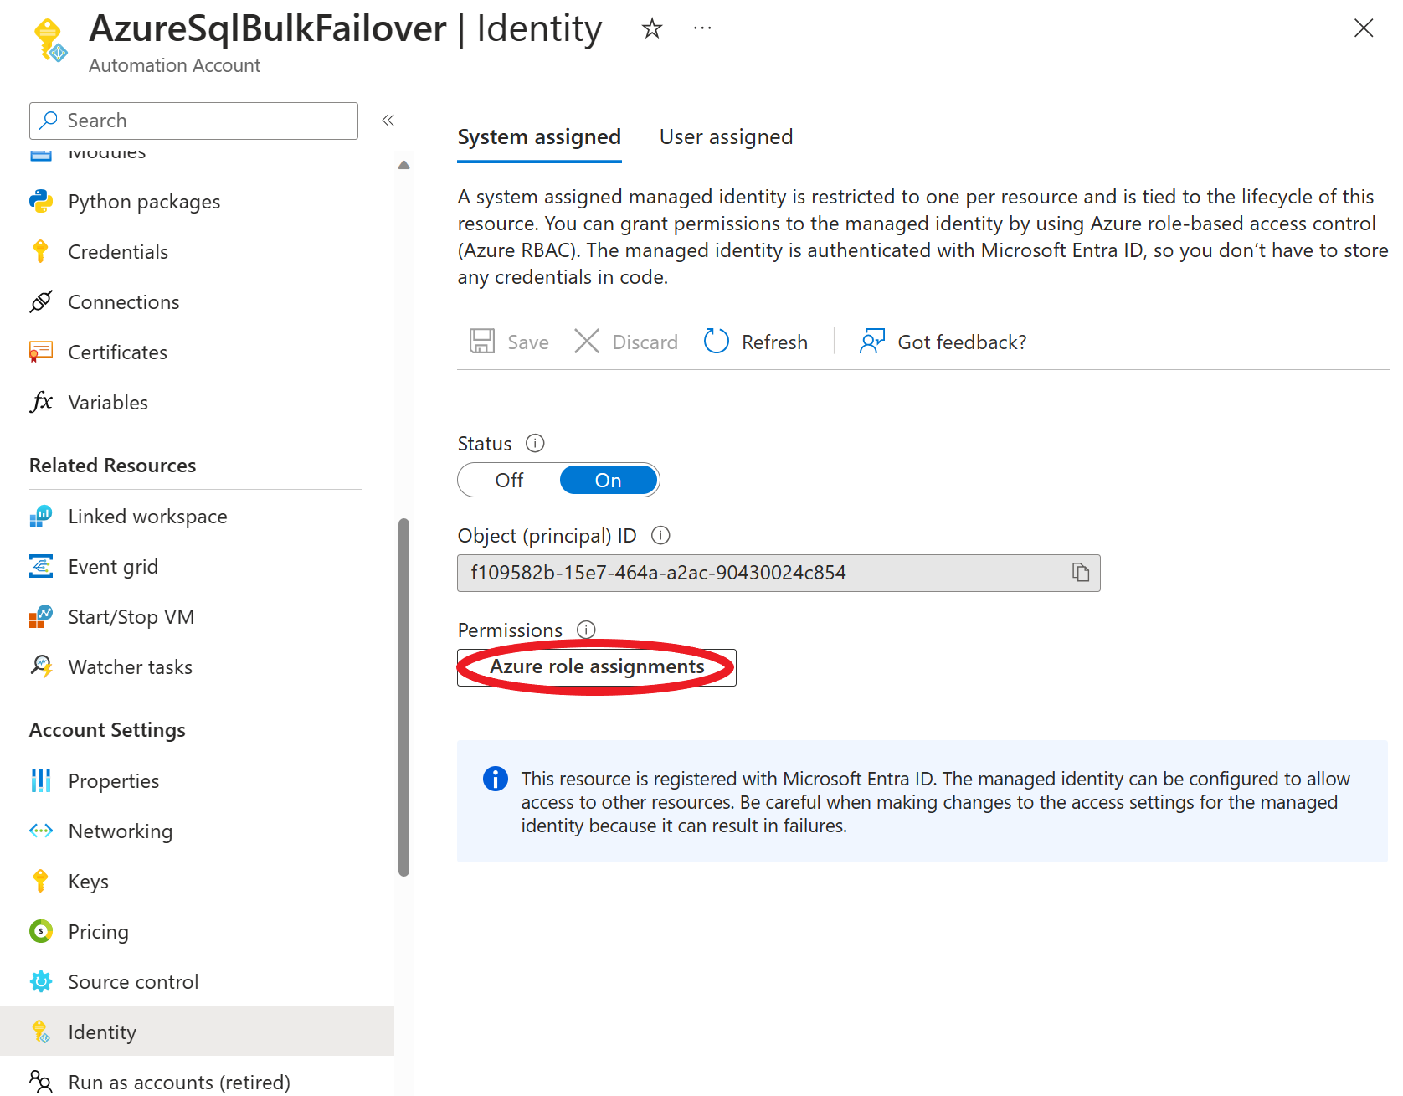Screen dimensions: 1403x1096
Task: Open Connections plug icon
Action: [41, 301]
